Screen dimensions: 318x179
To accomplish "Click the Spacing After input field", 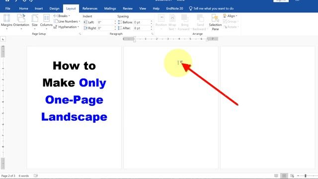I will [x=142, y=28].
